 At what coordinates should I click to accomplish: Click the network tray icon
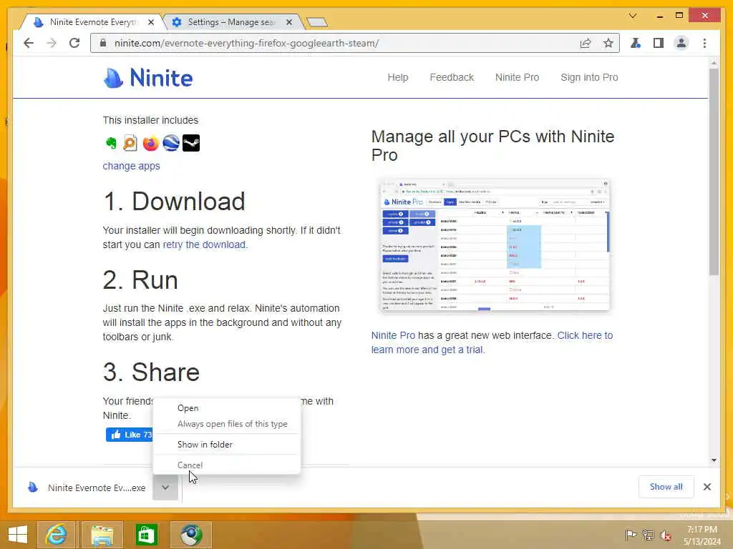[x=648, y=535]
